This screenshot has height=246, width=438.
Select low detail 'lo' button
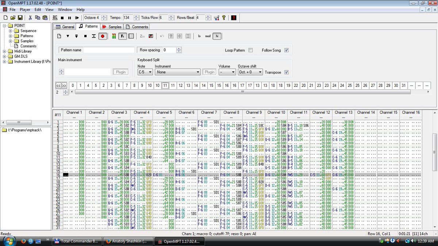click(199, 36)
